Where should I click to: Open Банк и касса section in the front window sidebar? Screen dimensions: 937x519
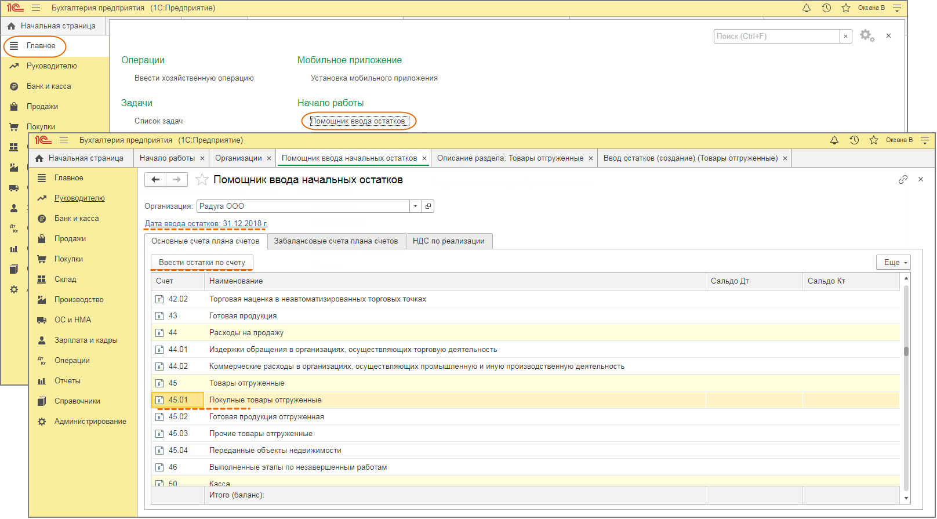(x=77, y=219)
